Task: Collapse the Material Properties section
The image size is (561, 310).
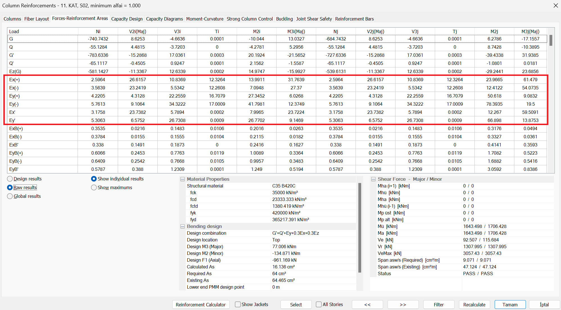Action: pos(182,179)
